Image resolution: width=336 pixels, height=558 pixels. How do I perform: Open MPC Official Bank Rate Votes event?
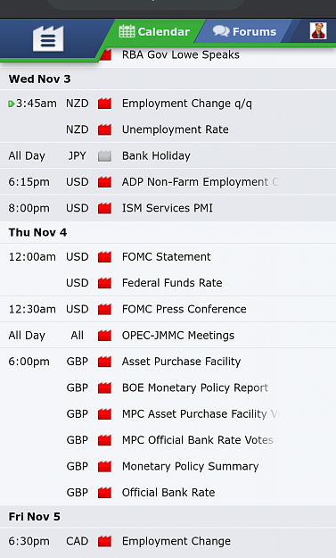[198, 440]
